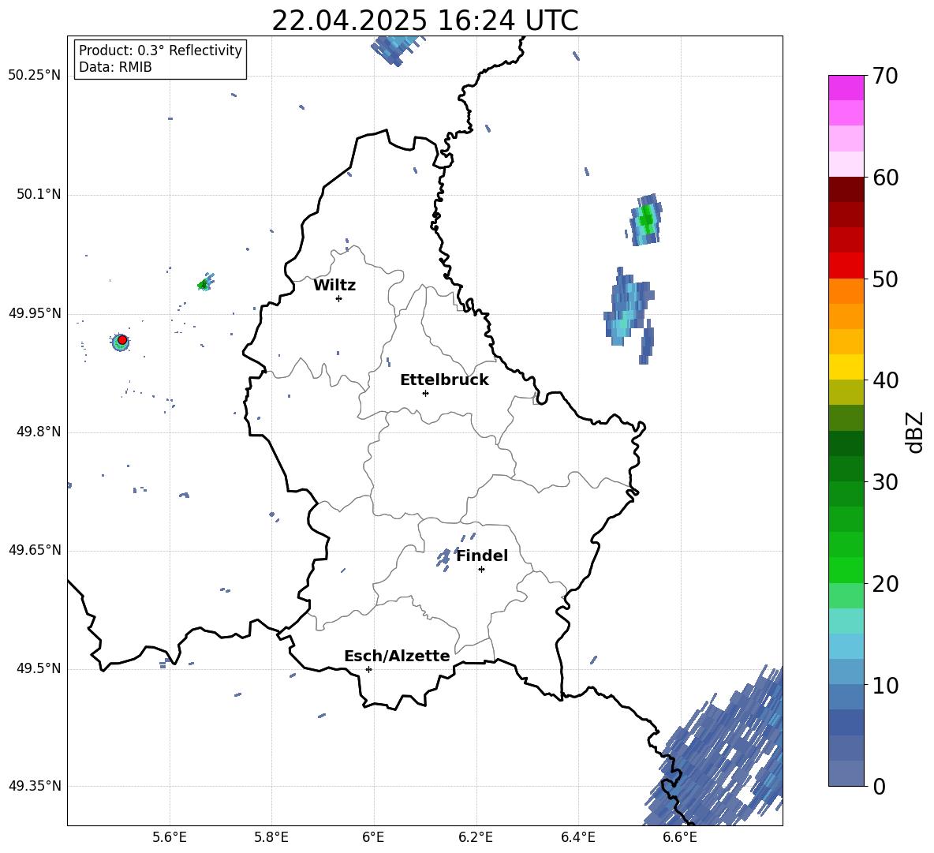The width and height of the screenshot is (934, 853).
Task: Click the 5.8°E longitude label
Action: (271, 837)
